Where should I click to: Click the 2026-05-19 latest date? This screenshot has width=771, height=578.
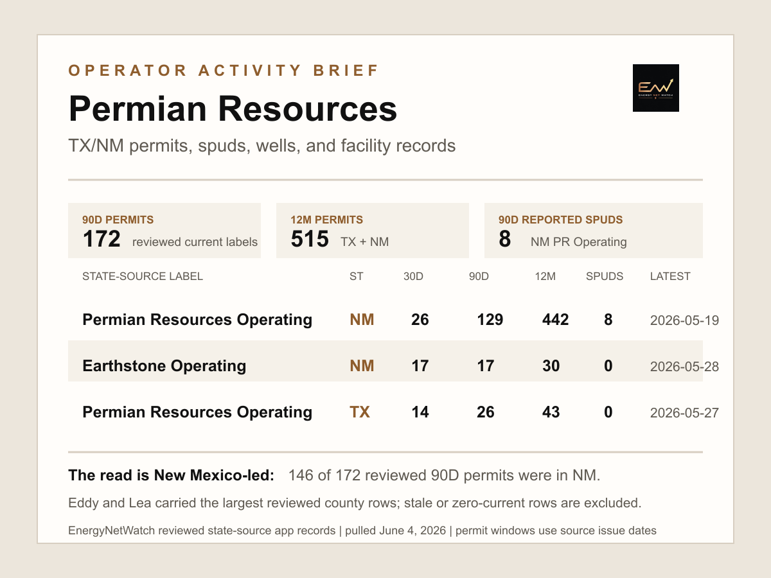(x=684, y=320)
